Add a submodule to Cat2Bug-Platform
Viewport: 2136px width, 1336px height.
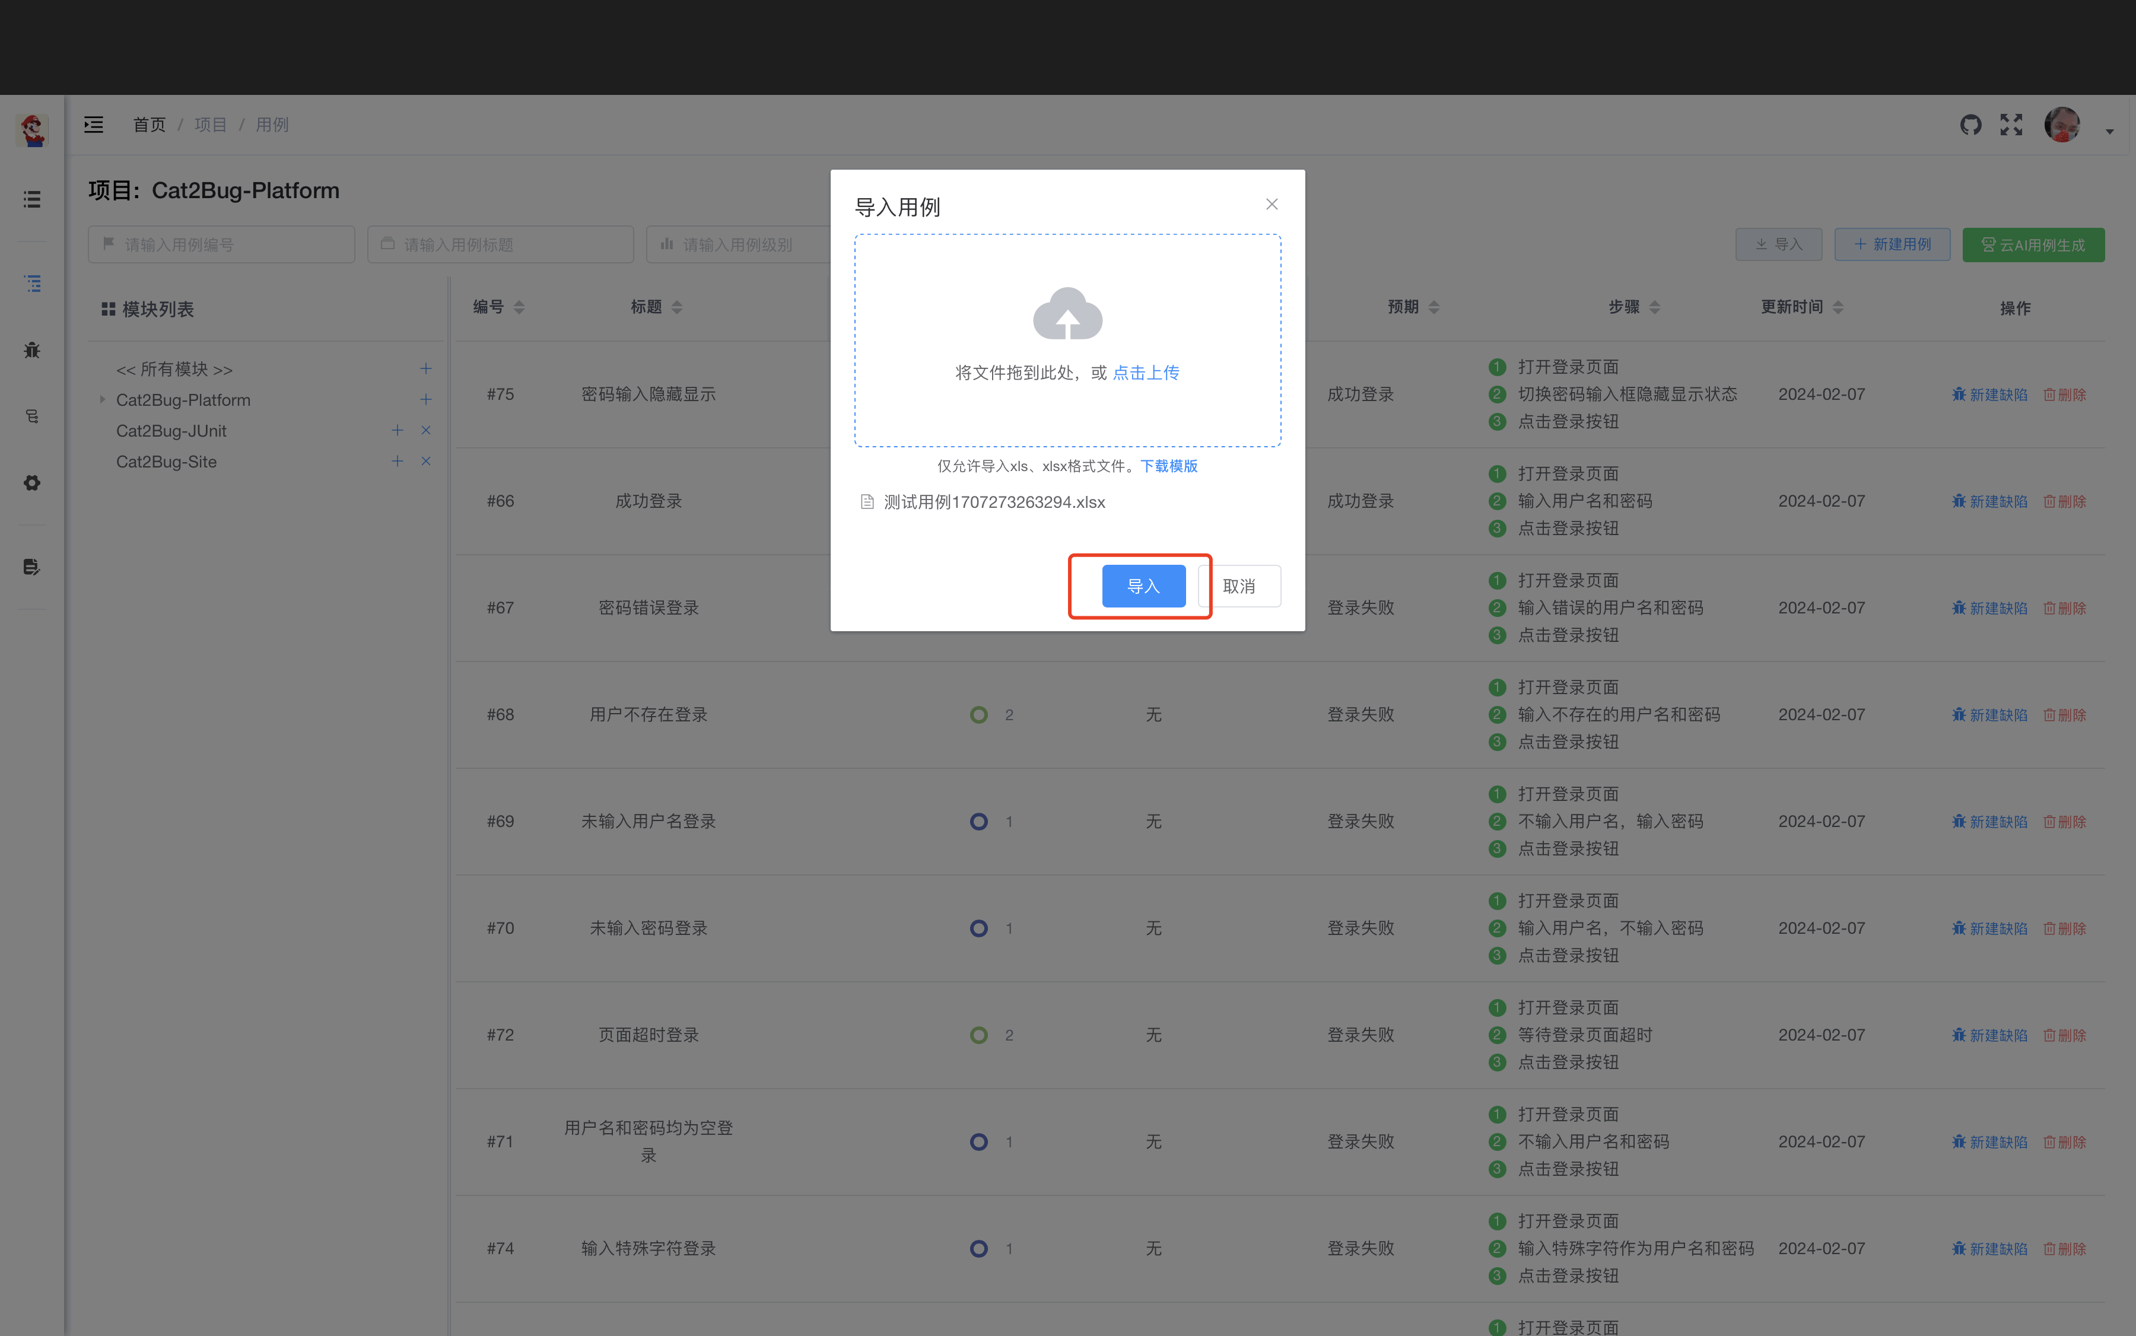[426, 399]
